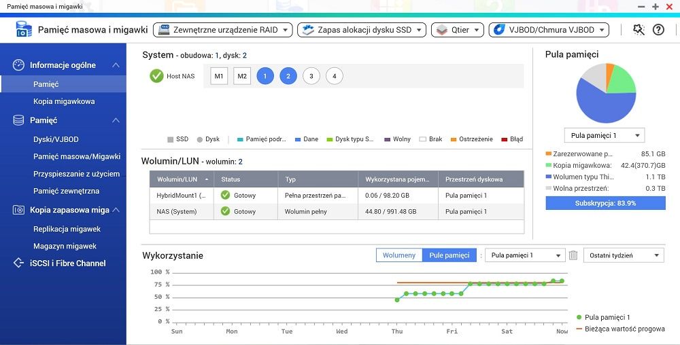This screenshot has width=680, height=345.
Task: Click the Kopia zapasowa migawek camera icon
Action: click(18, 210)
